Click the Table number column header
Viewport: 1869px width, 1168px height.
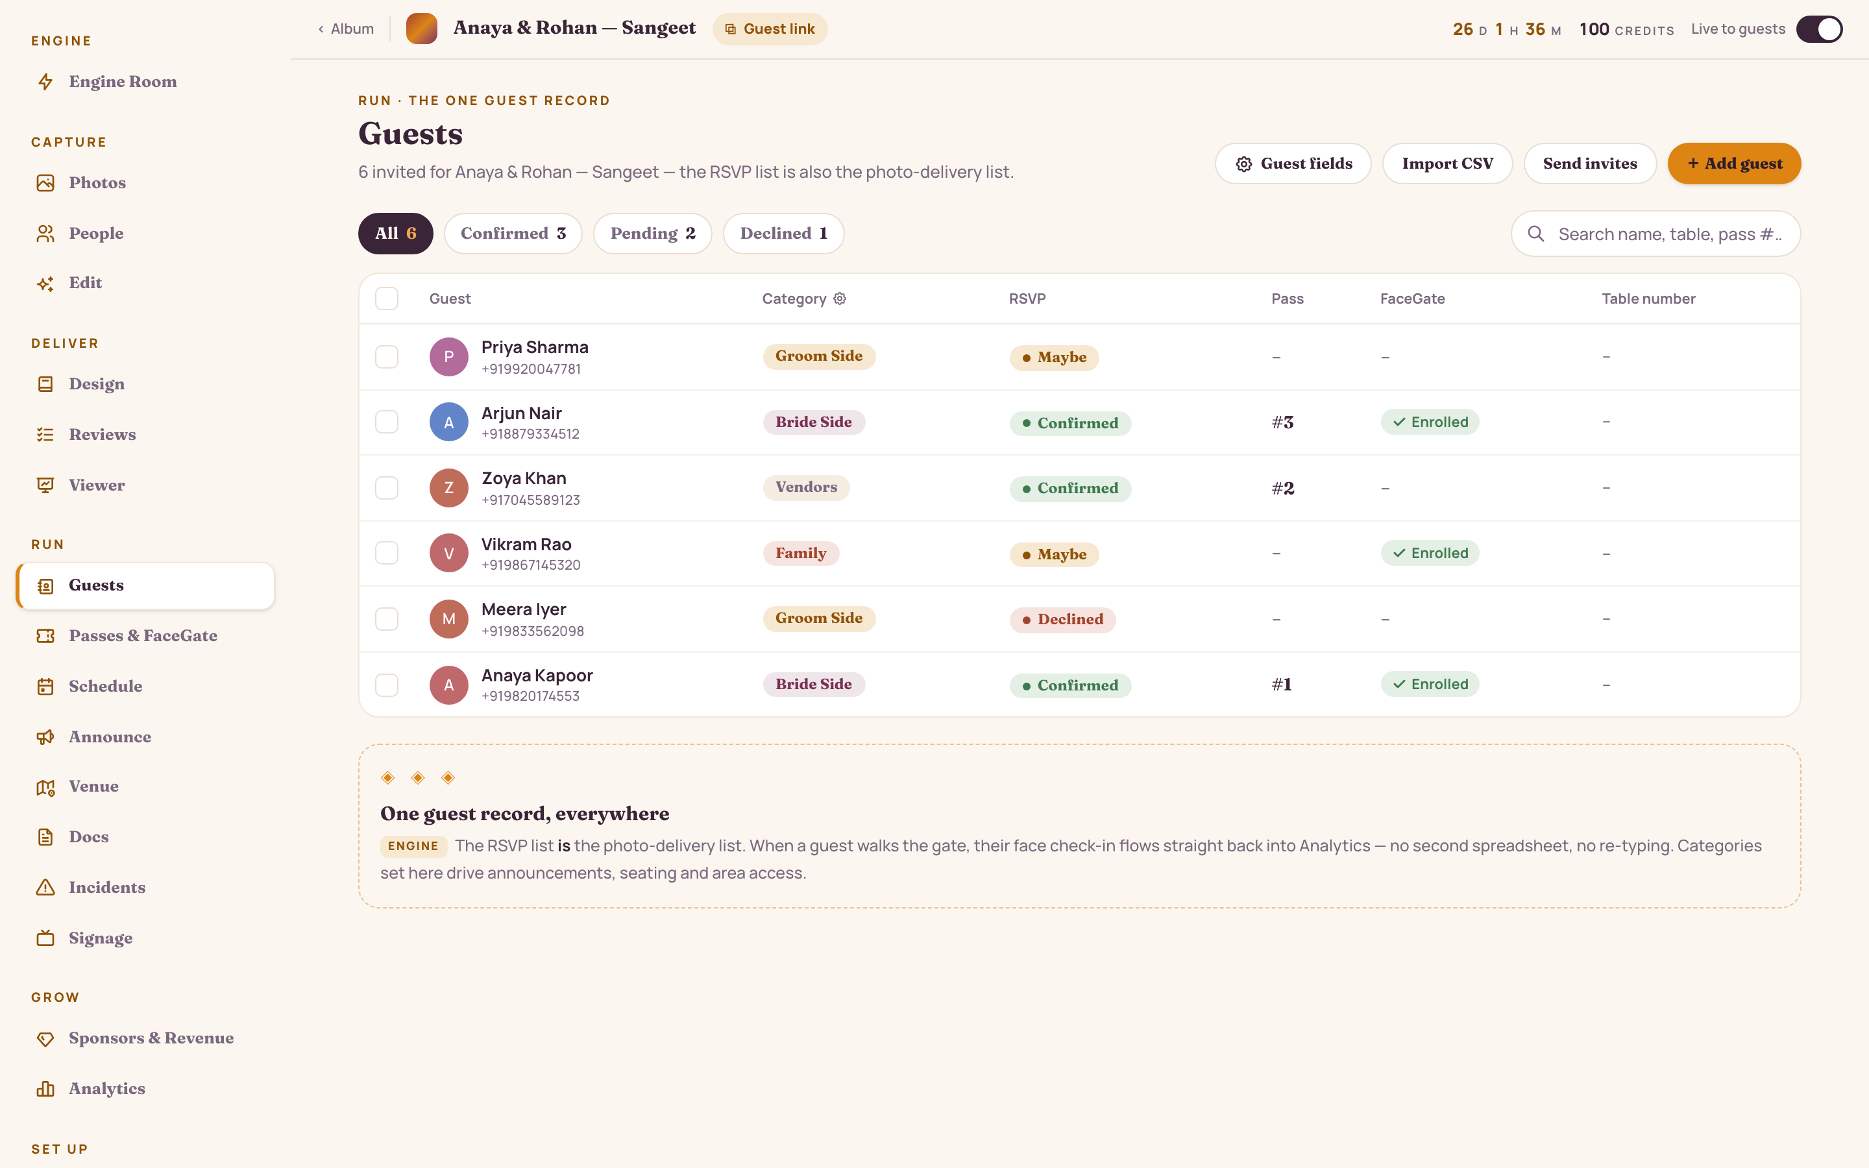pyautogui.click(x=1648, y=299)
